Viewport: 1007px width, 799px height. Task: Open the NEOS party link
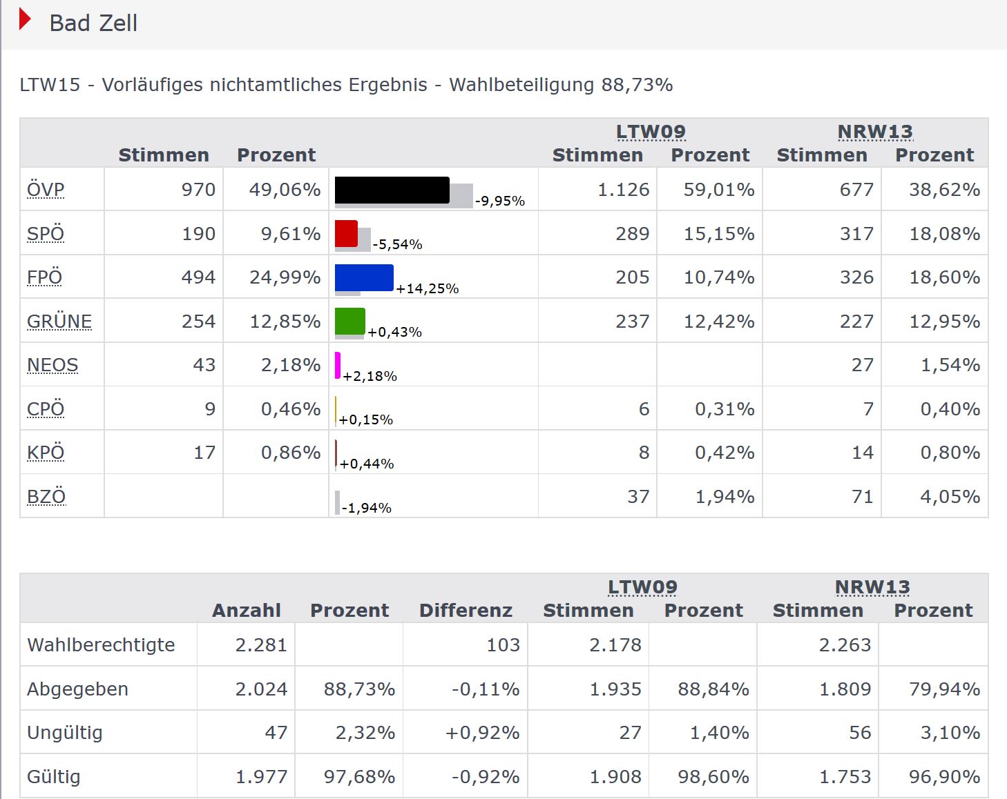pyautogui.click(x=52, y=365)
